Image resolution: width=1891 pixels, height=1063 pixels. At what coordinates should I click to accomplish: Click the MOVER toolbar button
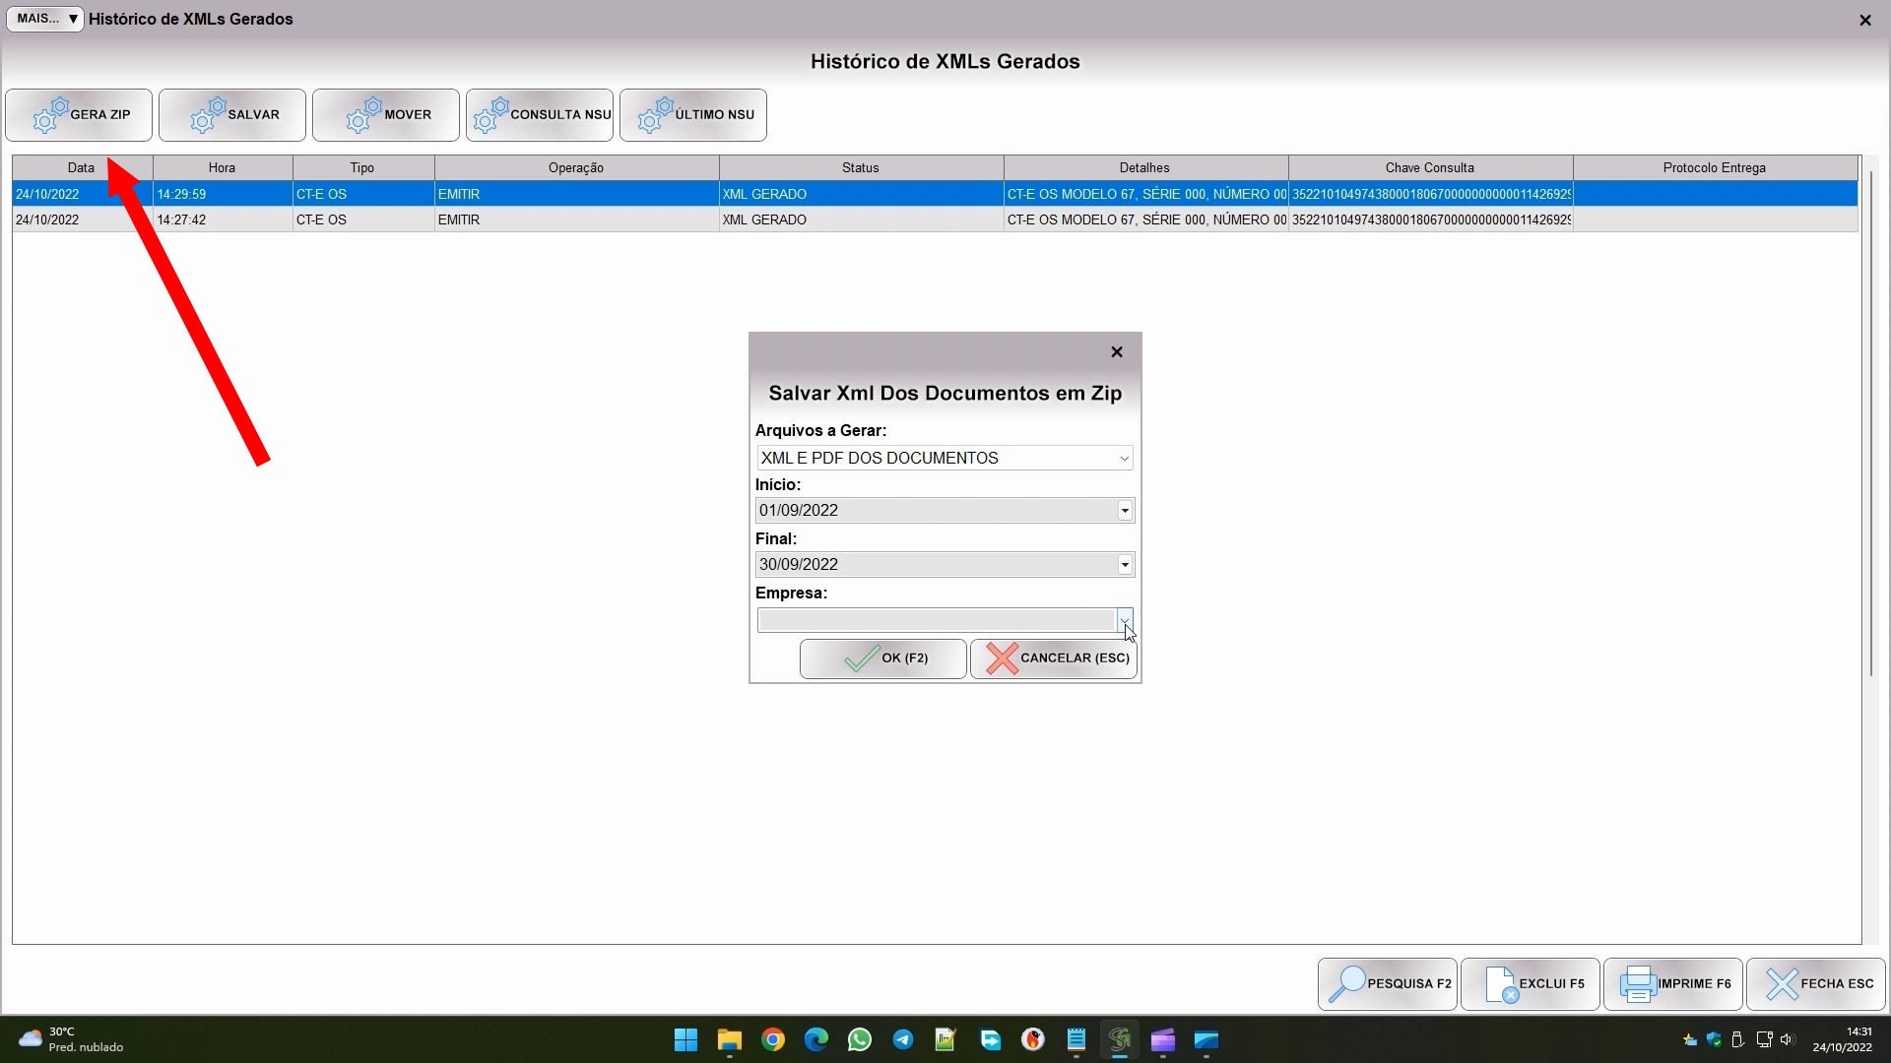pyautogui.click(x=386, y=115)
